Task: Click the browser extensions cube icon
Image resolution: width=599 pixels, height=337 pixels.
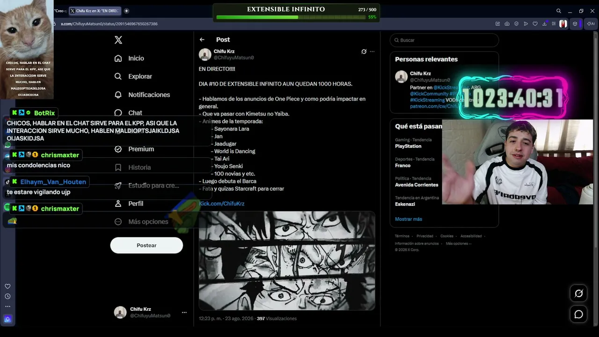Action: (x=575, y=24)
